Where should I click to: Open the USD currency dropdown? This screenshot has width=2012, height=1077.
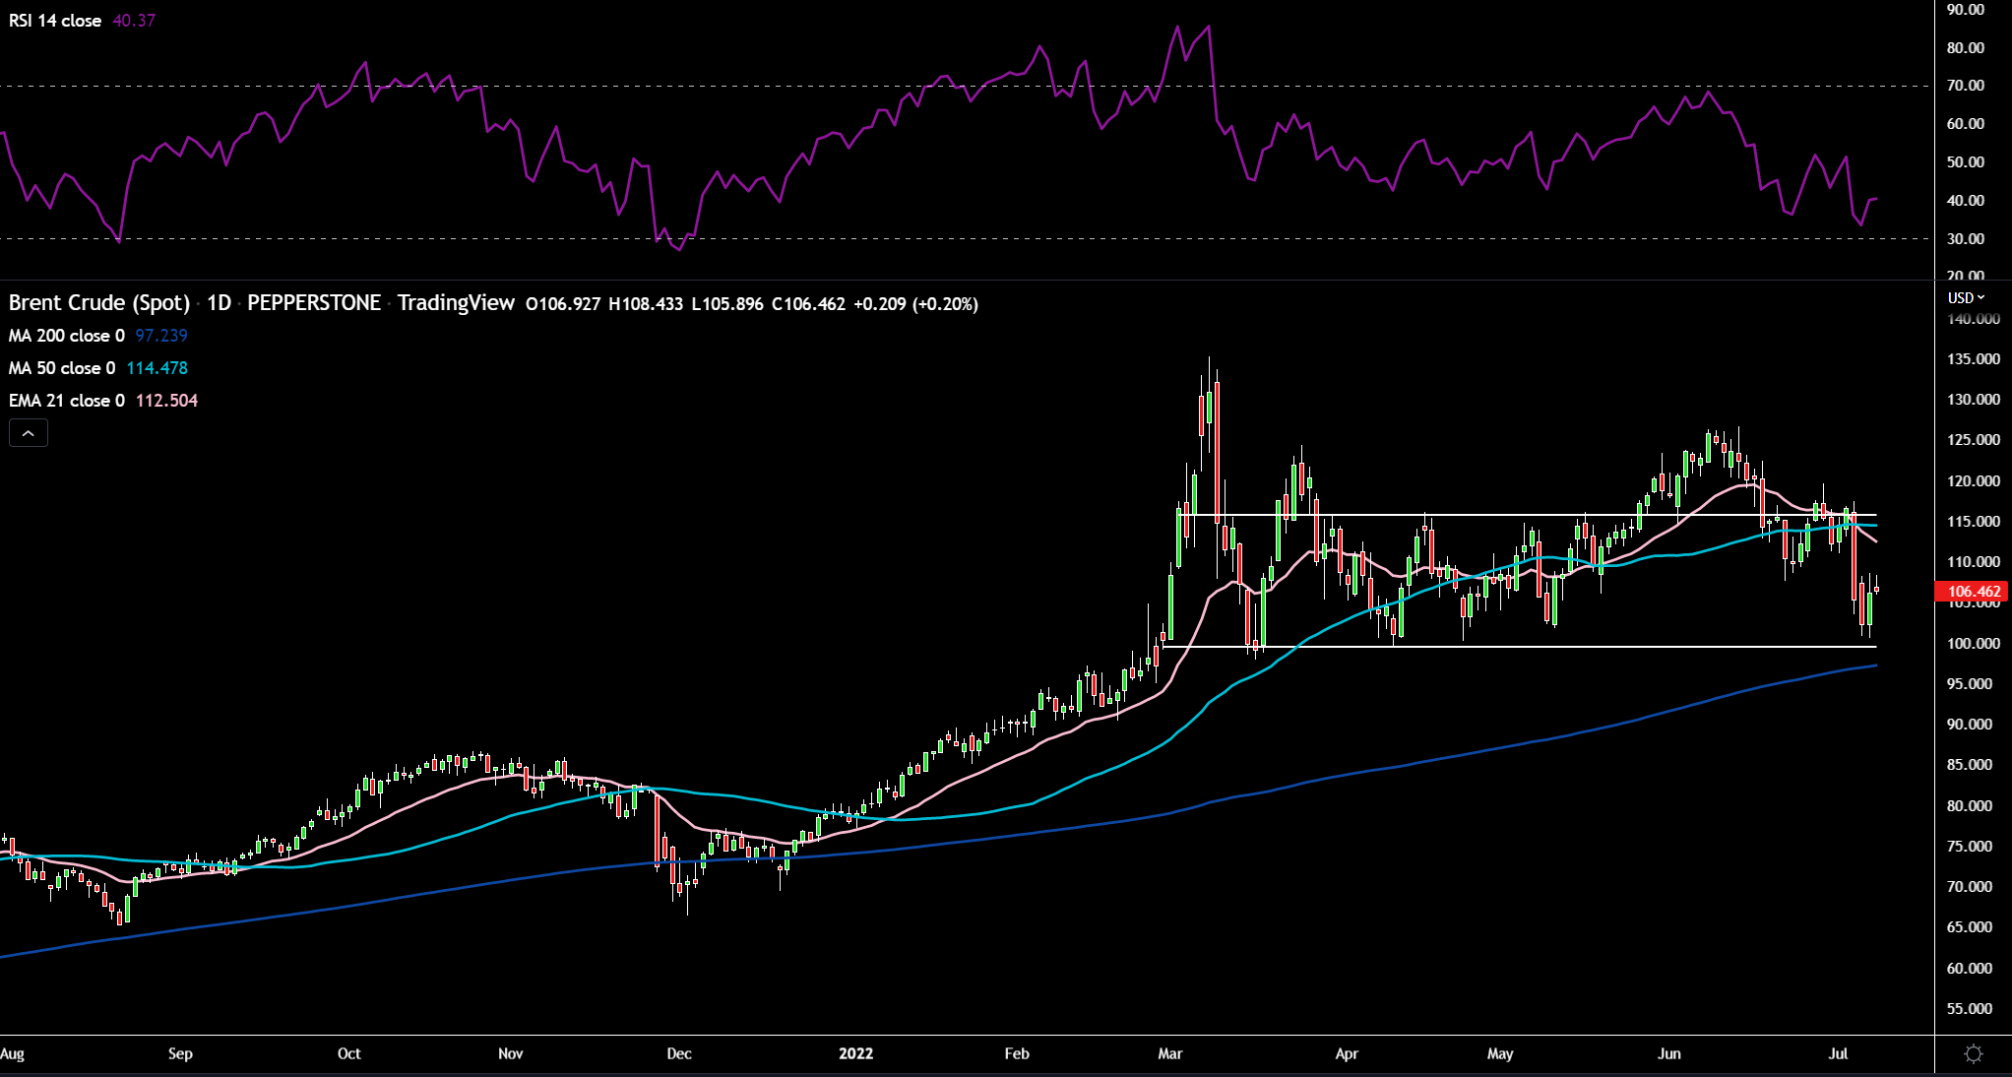coord(1966,297)
